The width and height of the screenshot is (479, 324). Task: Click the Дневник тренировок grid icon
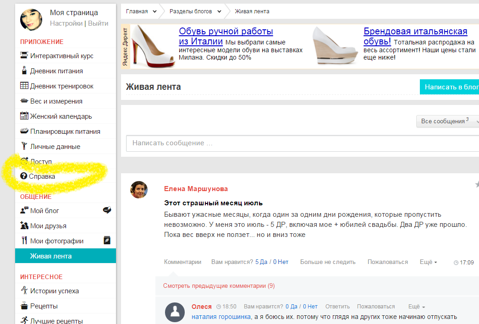point(24,86)
